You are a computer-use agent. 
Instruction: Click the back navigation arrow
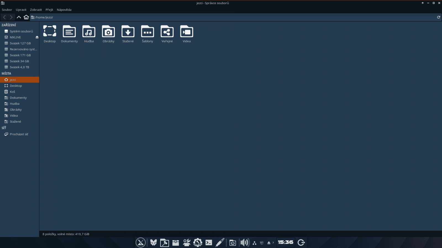[x=4, y=17]
